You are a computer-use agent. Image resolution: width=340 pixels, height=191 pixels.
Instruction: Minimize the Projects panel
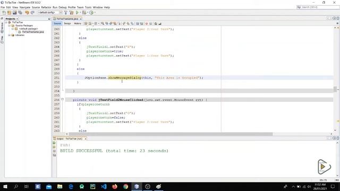(x=49, y=19)
